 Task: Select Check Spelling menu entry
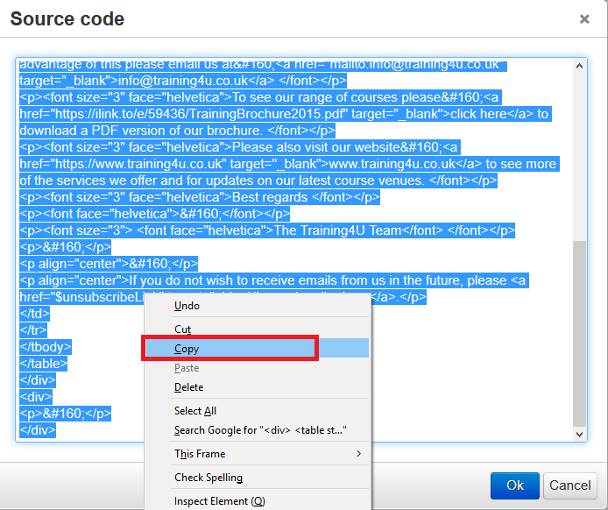tap(257, 478)
